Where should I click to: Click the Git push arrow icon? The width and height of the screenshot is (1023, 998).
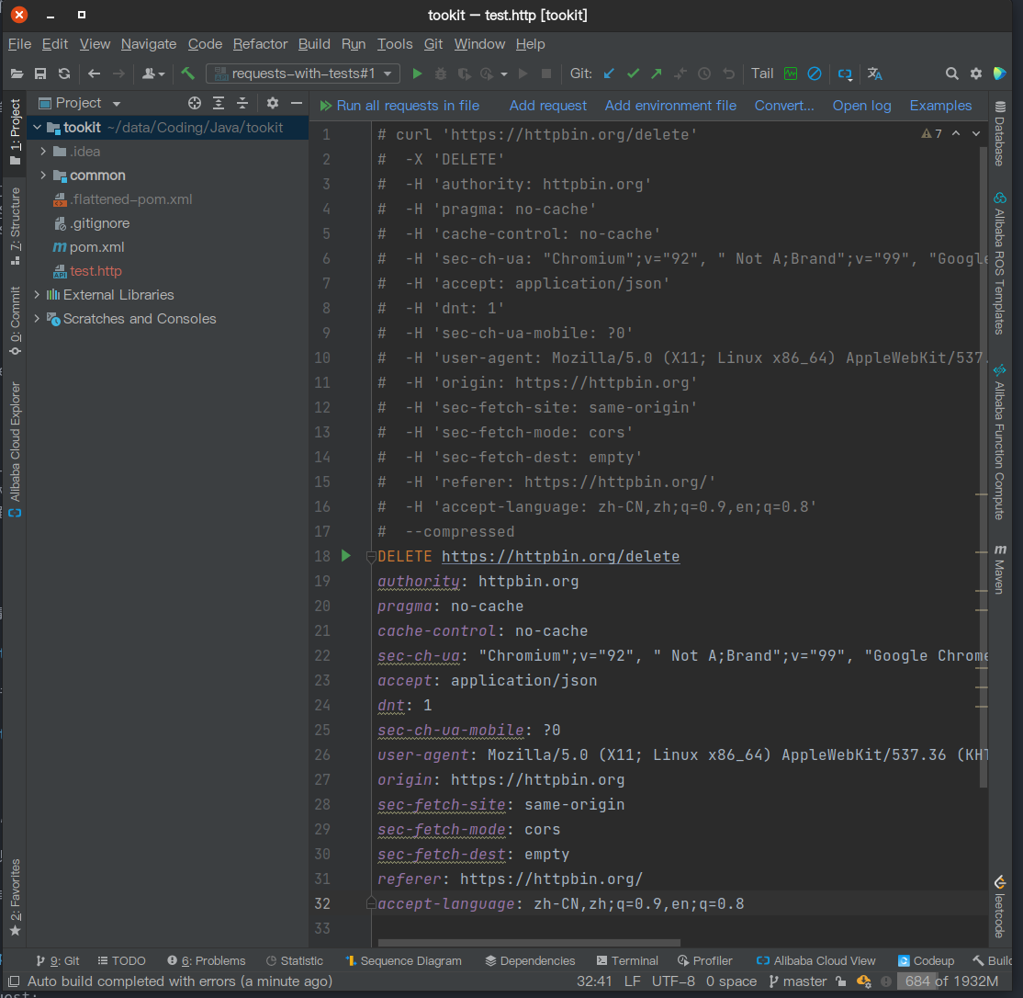[x=657, y=74]
